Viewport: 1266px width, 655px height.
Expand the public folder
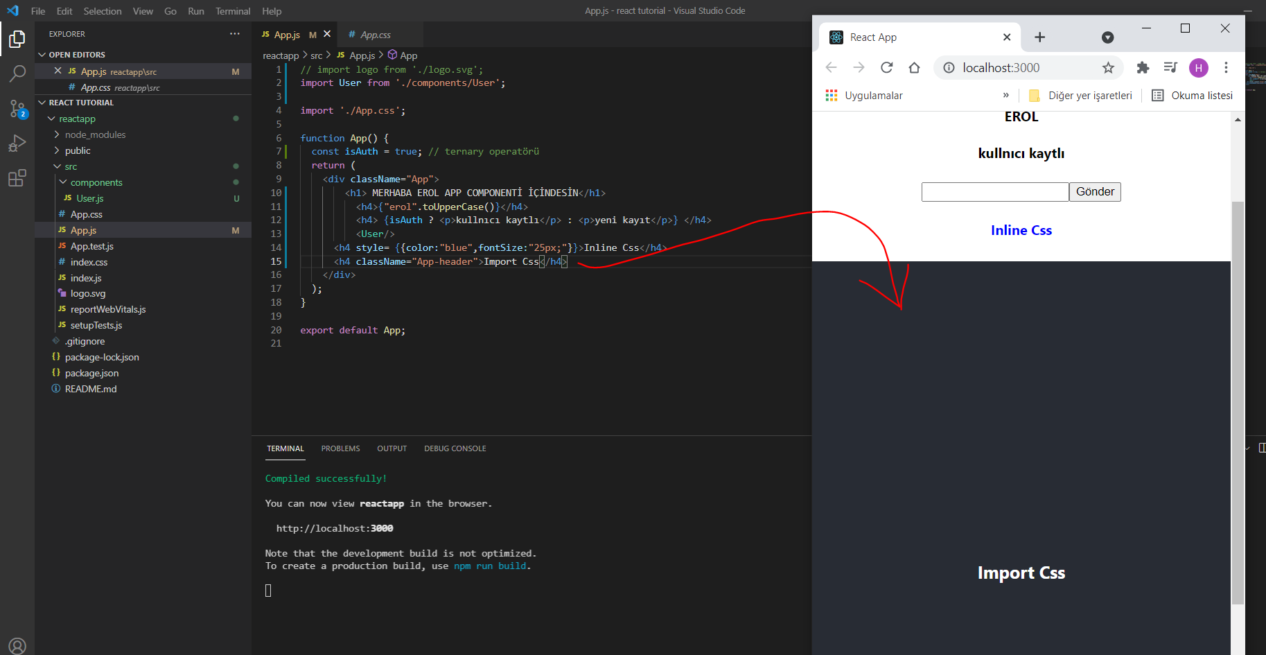click(78, 150)
